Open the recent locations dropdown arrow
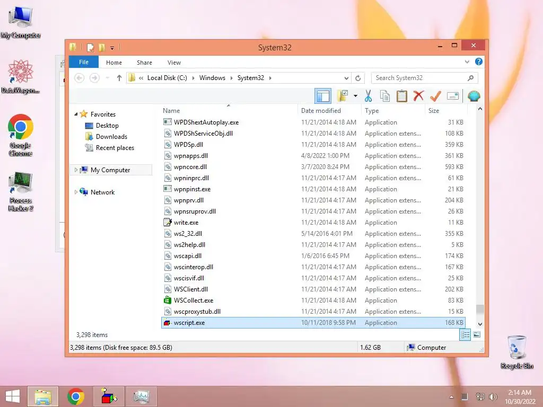The image size is (543, 407). pyautogui.click(x=107, y=78)
